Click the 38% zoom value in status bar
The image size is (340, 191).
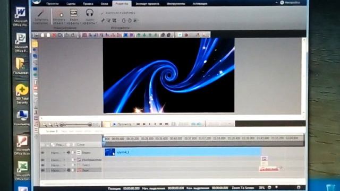[x=262, y=188]
